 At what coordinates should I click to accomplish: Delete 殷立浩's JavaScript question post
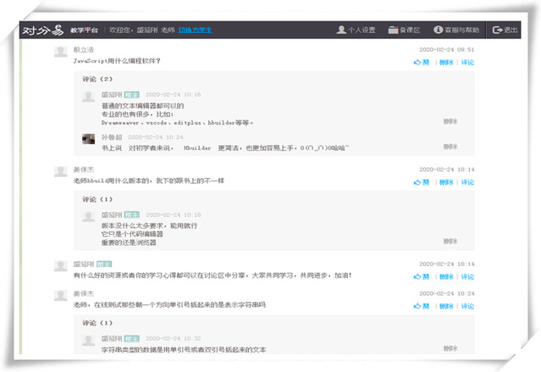pyautogui.click(x=445, y=62)
